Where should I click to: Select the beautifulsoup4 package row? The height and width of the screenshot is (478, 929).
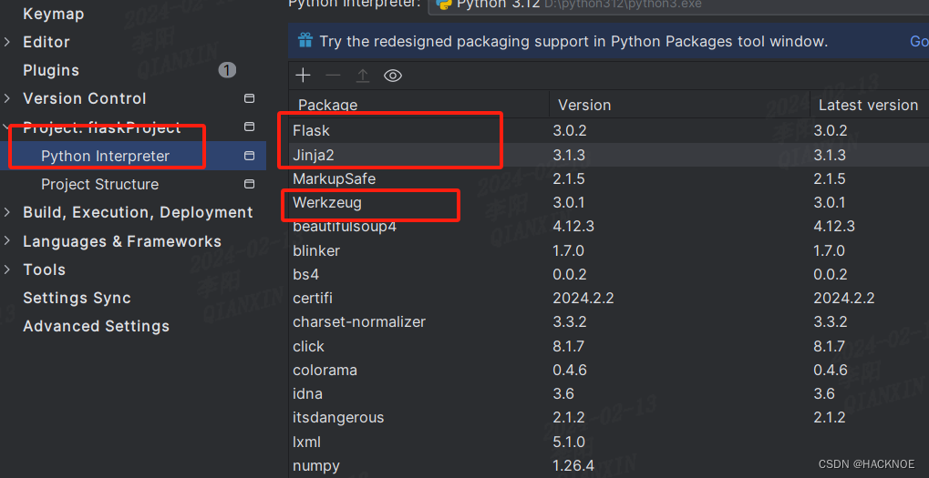608,227
